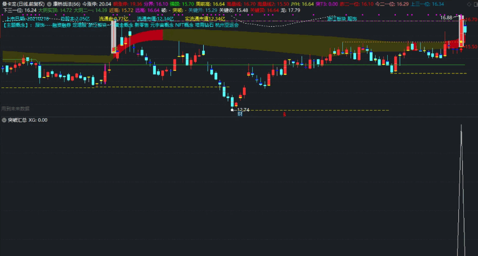The height and width of the screenshot is (256, 478).
Task: Click the 新零售 concept tag
Action: (142, 25)
